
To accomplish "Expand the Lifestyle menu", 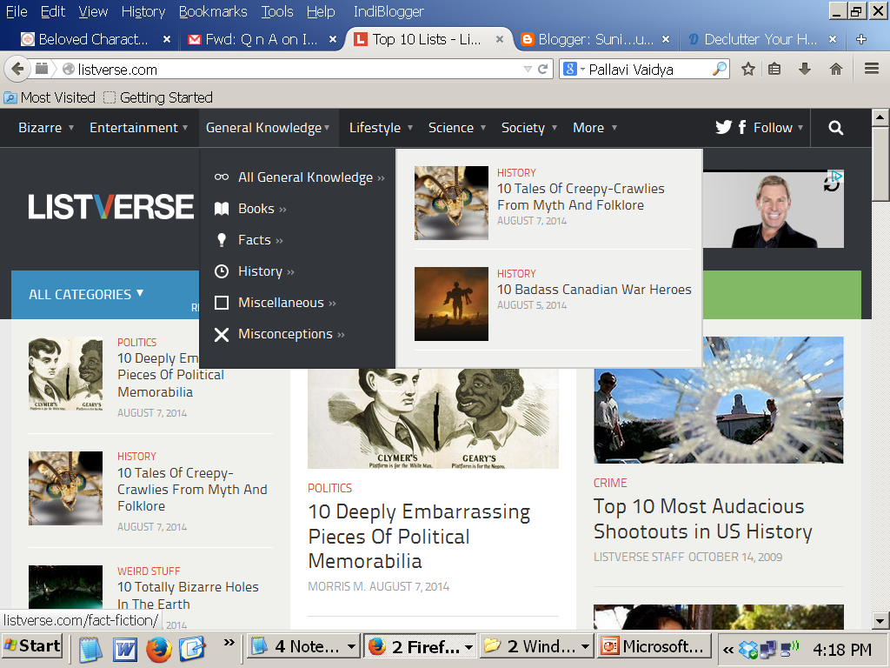I will click(x=381, y=128).
